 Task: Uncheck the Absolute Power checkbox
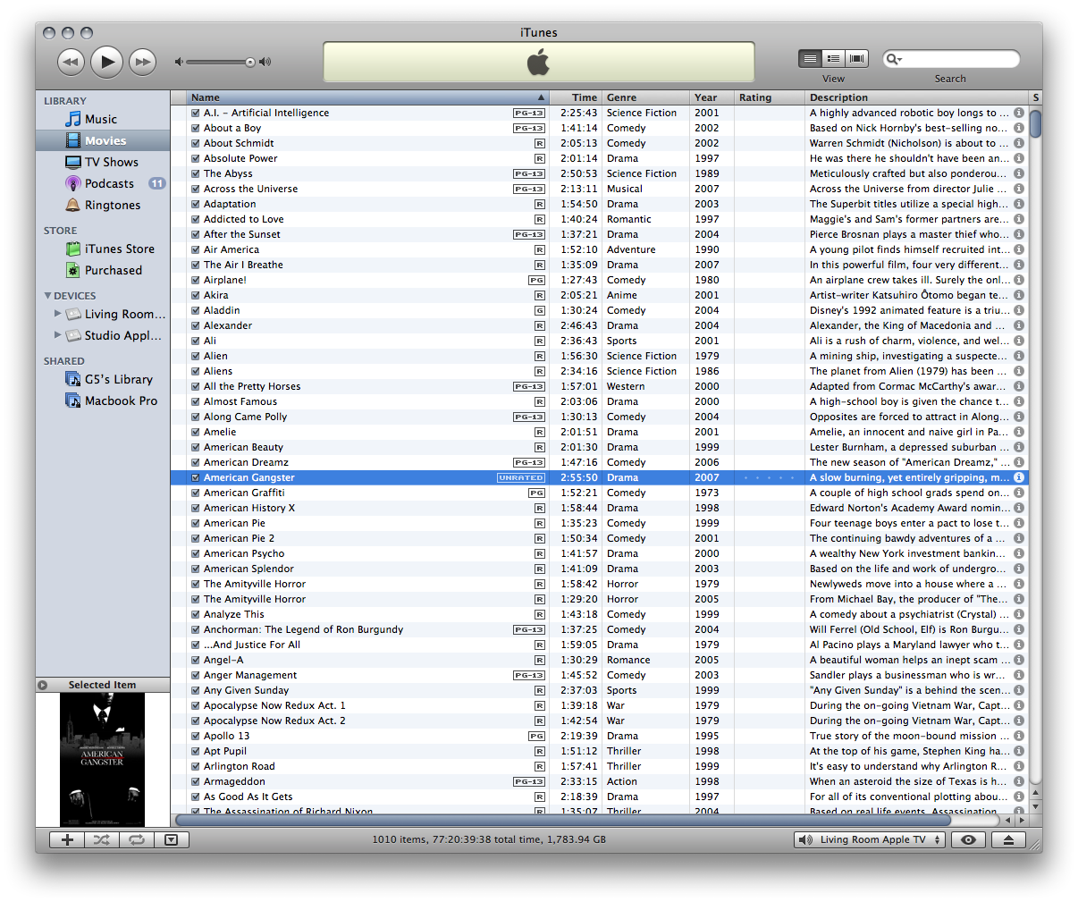(195, 158)
